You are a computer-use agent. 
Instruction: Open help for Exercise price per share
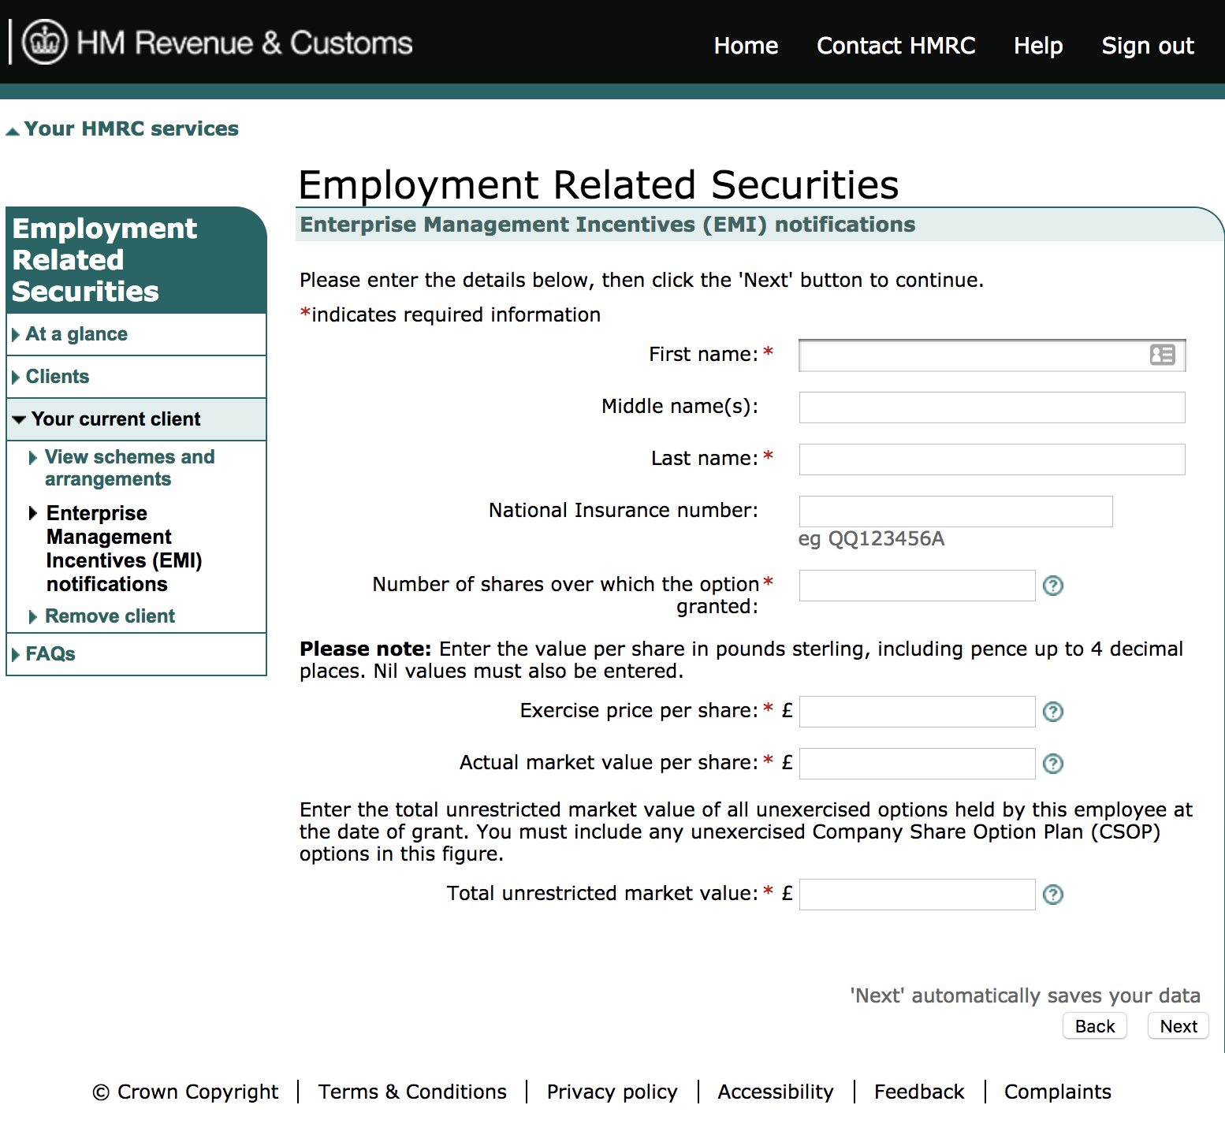pos(1053,712)
